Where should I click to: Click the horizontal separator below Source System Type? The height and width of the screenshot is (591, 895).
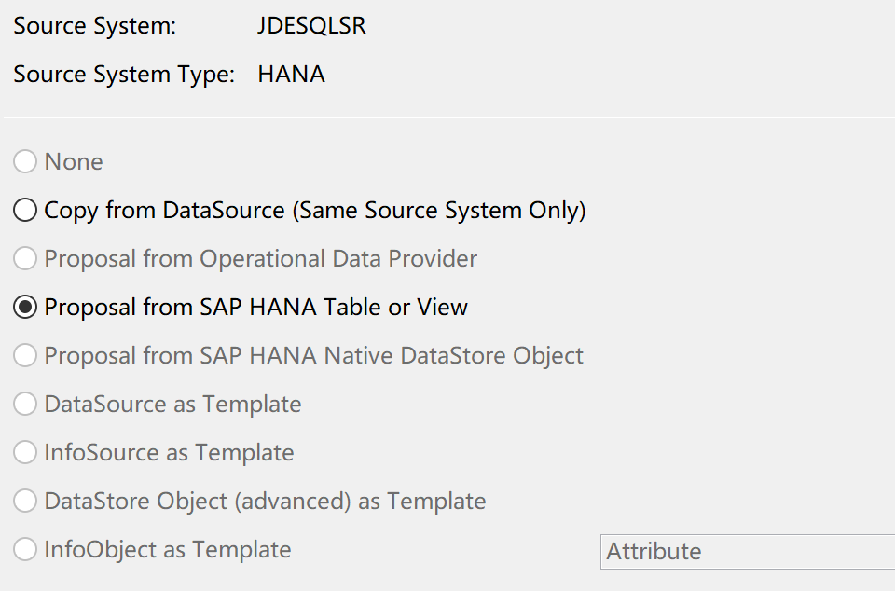click(447, 117)
